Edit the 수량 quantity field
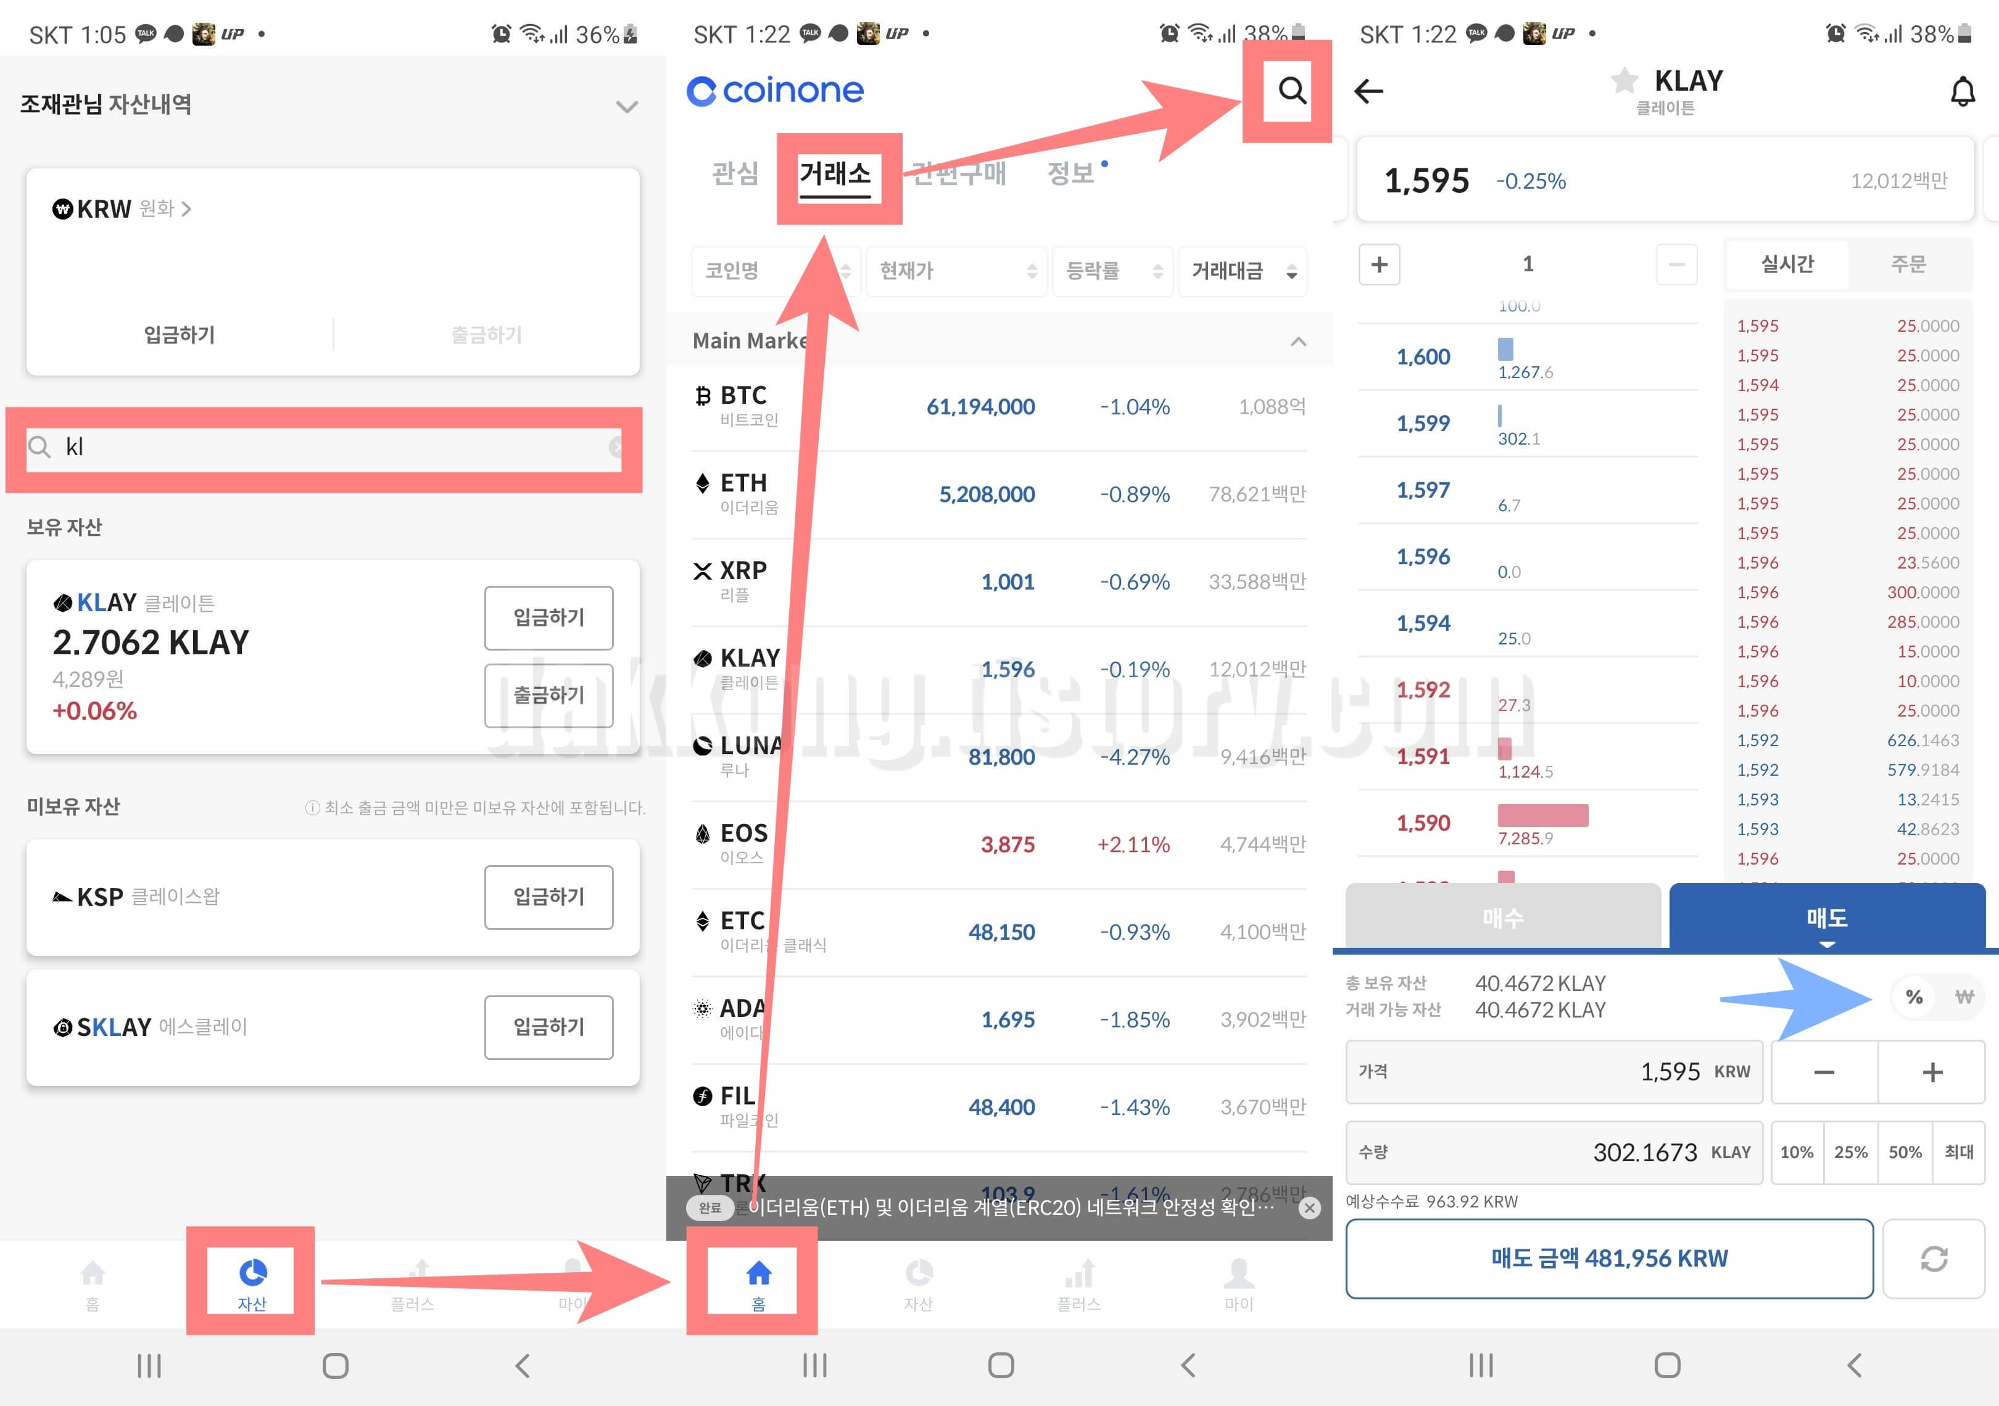Viewport: 1999px width, 1406px height. click(x=1554, y=1152)
